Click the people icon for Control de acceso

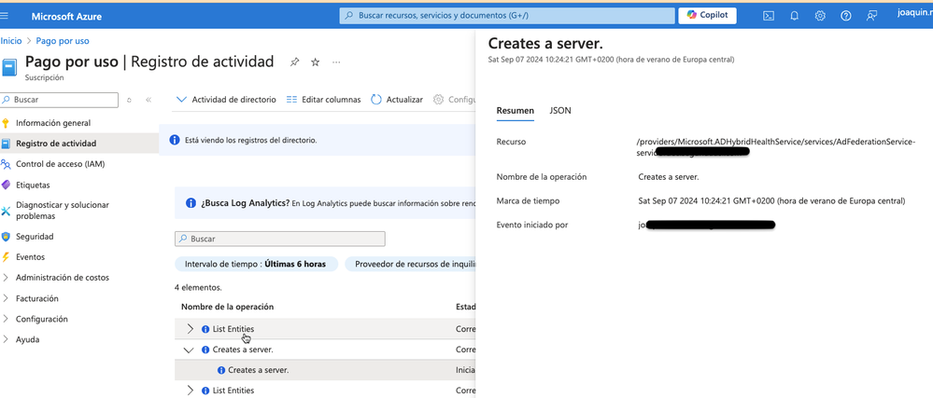[6, 164]
